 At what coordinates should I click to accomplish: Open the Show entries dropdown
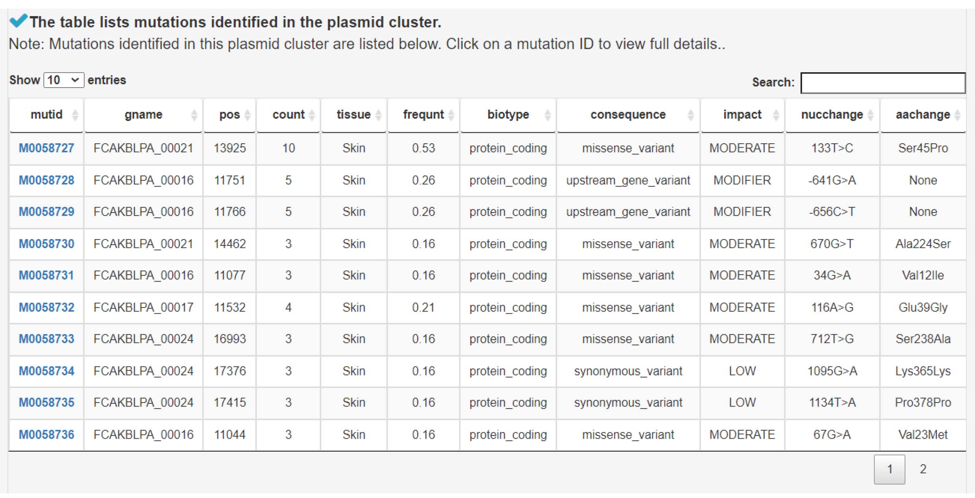[x=64, y=80]
